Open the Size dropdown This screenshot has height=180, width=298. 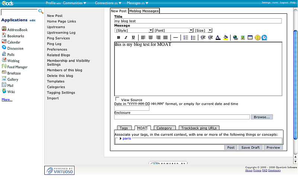203,30
